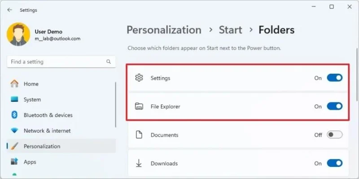
Task: Click the folders description text
Action: tap(204, 48)
